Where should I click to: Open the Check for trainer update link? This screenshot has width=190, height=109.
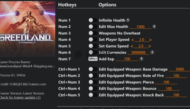pos(20,98)
